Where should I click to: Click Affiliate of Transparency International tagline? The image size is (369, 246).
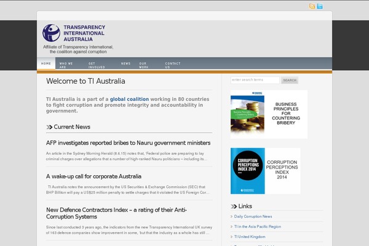[x=78, y=49]
